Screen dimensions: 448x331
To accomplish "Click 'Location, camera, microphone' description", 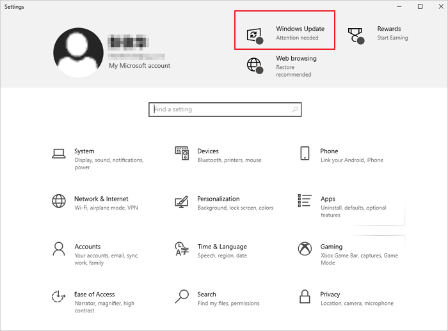I will [357, 303].
